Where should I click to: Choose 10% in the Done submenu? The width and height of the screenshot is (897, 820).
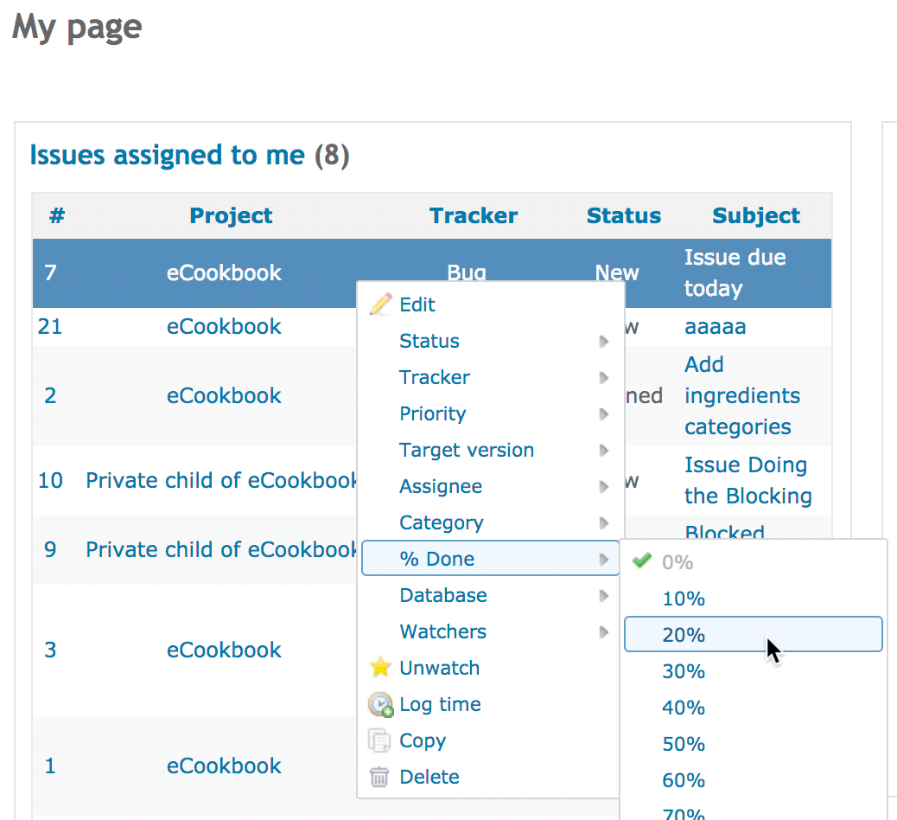[x=753, y=599]
